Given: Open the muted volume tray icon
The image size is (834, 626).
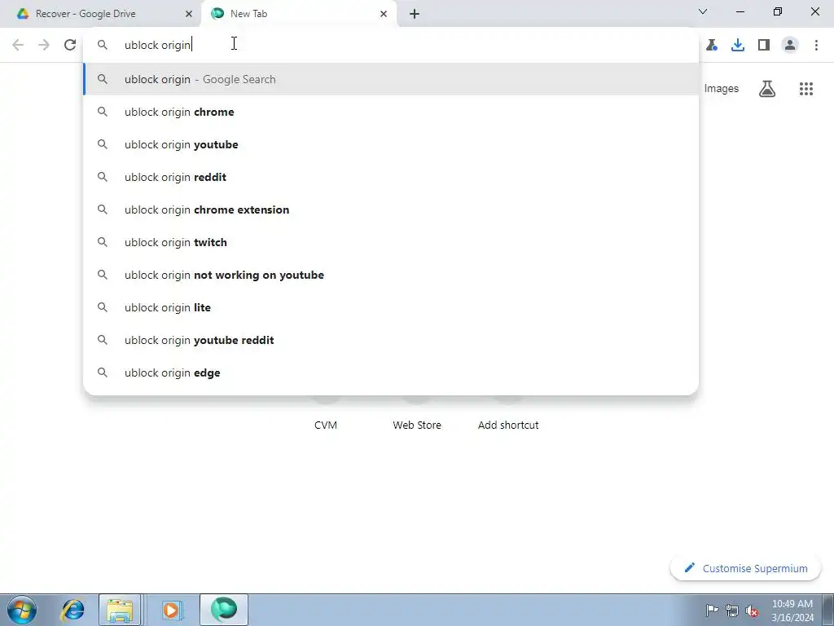Looking at the screenshot, I should [x=752, y=611].
